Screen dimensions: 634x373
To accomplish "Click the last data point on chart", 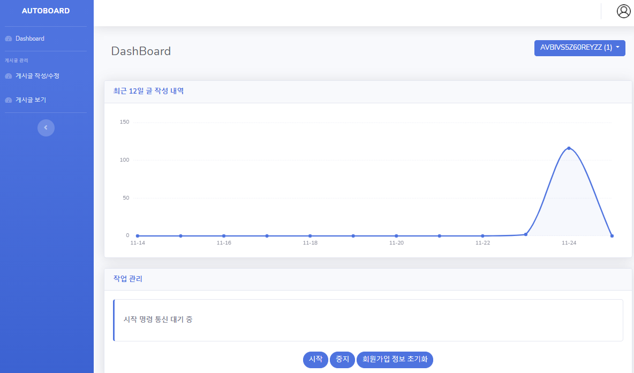I will pos(612,235).
